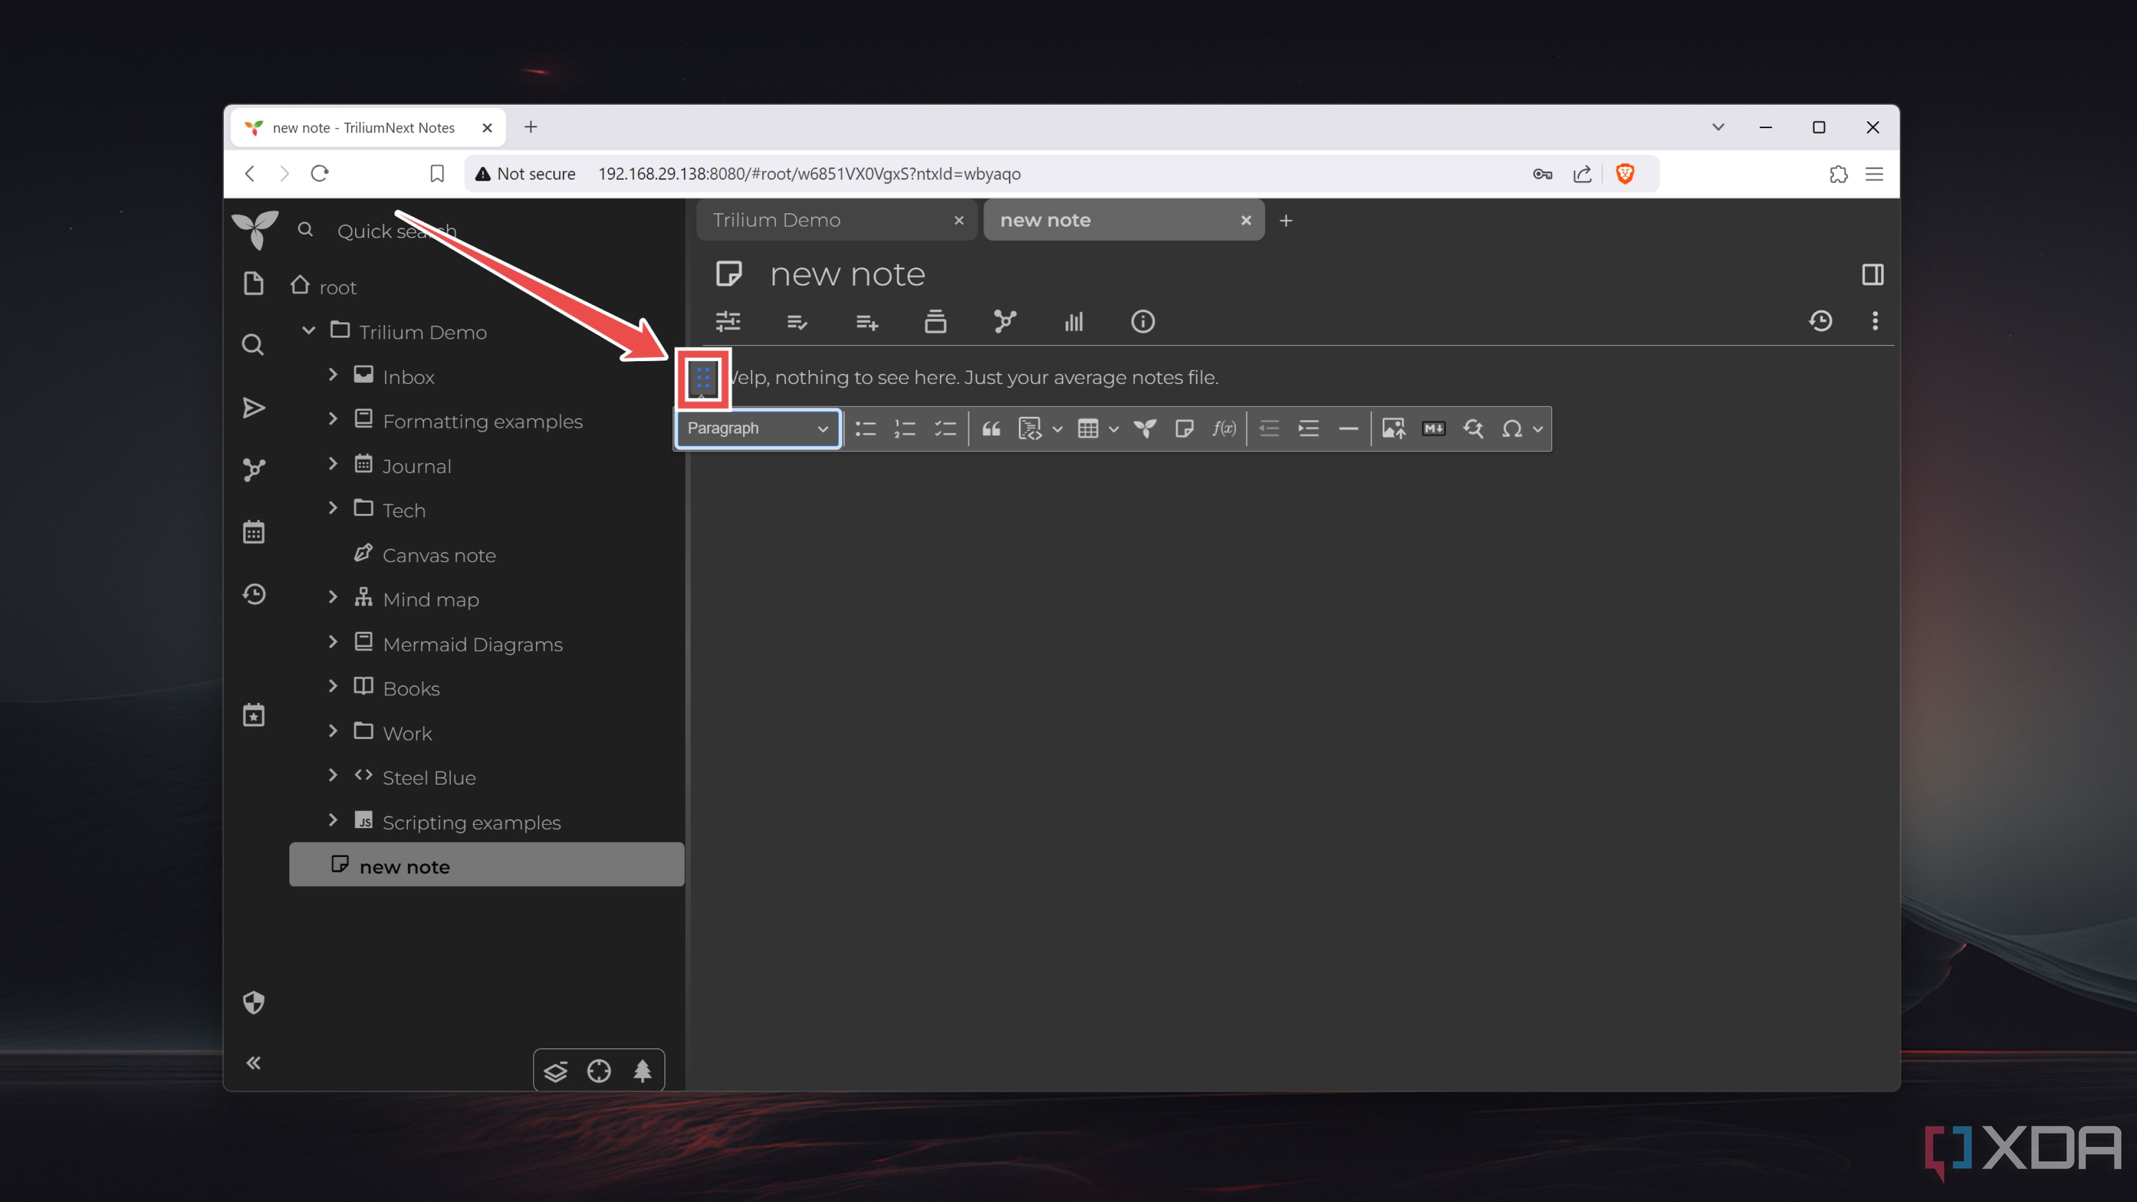Open calendar launcher icon
Viewport: 2137px width, 1202px height.
pos(254,532)
